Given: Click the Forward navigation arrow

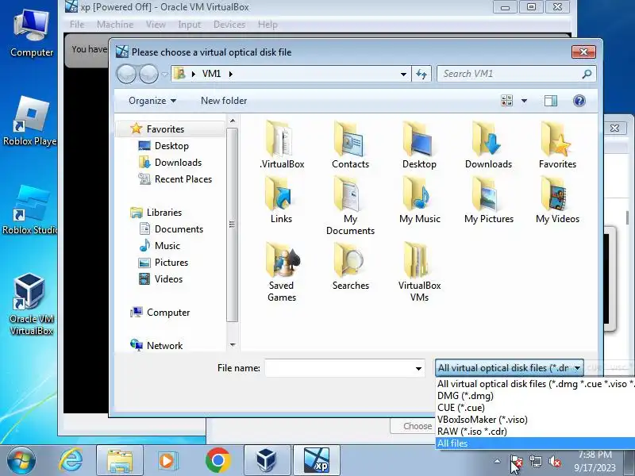Looking at the screenshot, I should tap(148, 74).
